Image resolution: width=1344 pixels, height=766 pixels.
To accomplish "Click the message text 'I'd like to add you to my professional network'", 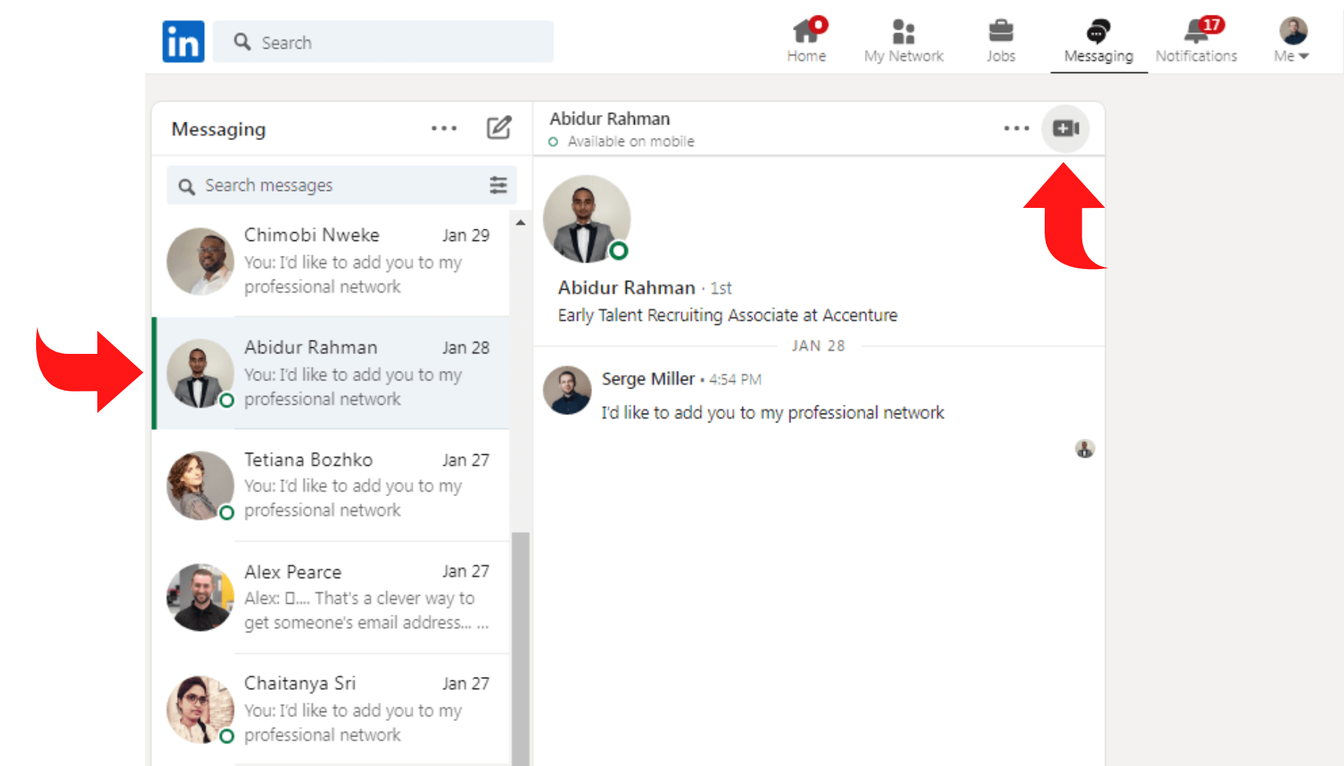I will point(773,413).
